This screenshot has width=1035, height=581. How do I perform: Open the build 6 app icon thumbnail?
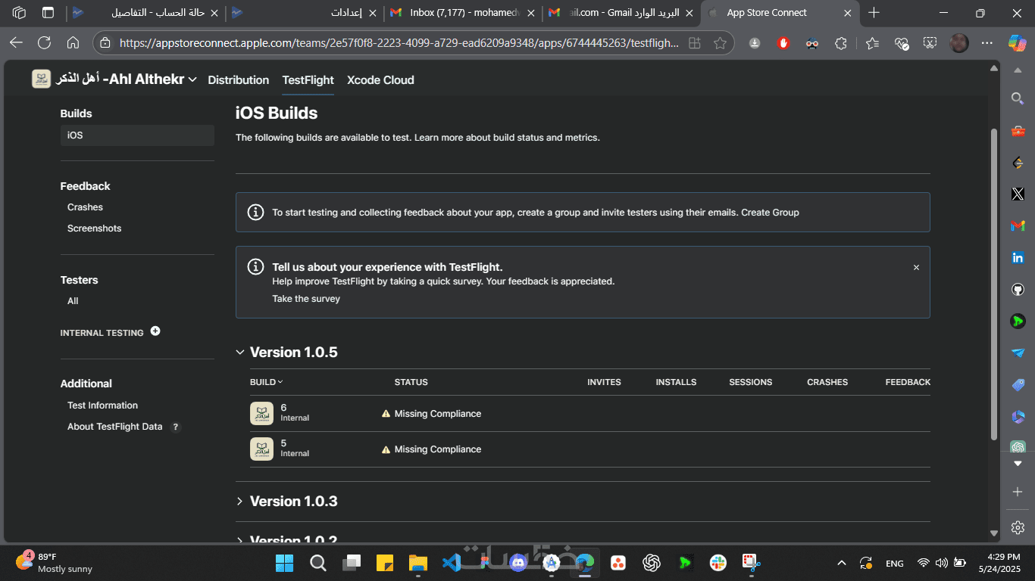pyautogui.click(x=261, y=413)
